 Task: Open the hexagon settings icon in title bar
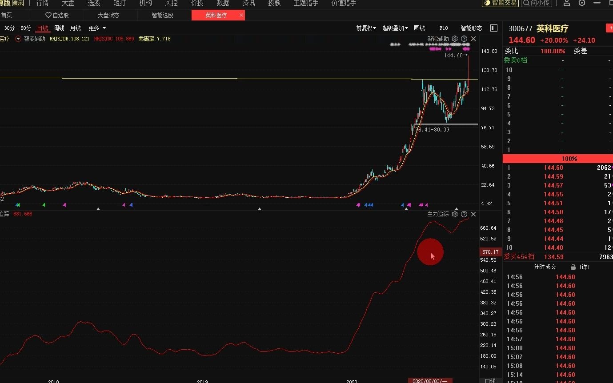582,3
